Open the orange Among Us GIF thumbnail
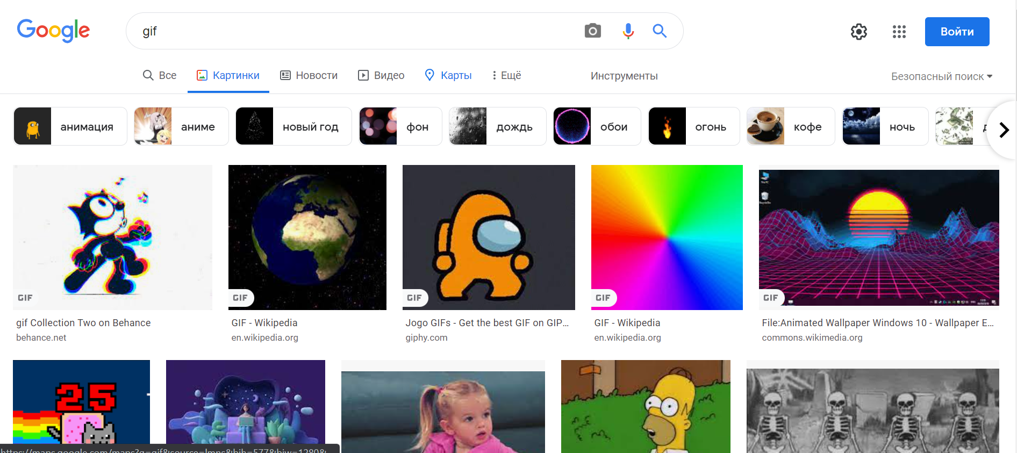This screenshot has height=453, width=1017. coord(489,238)
